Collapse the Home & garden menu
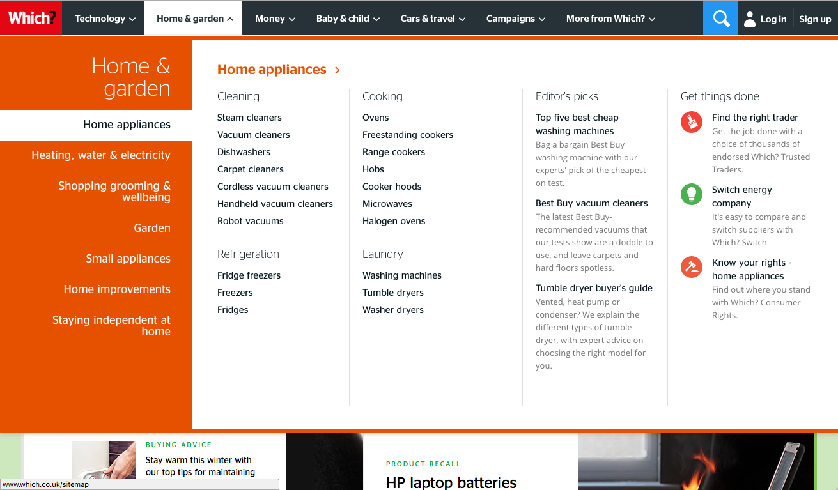The image size is (838, 490). tap(195, 19)
